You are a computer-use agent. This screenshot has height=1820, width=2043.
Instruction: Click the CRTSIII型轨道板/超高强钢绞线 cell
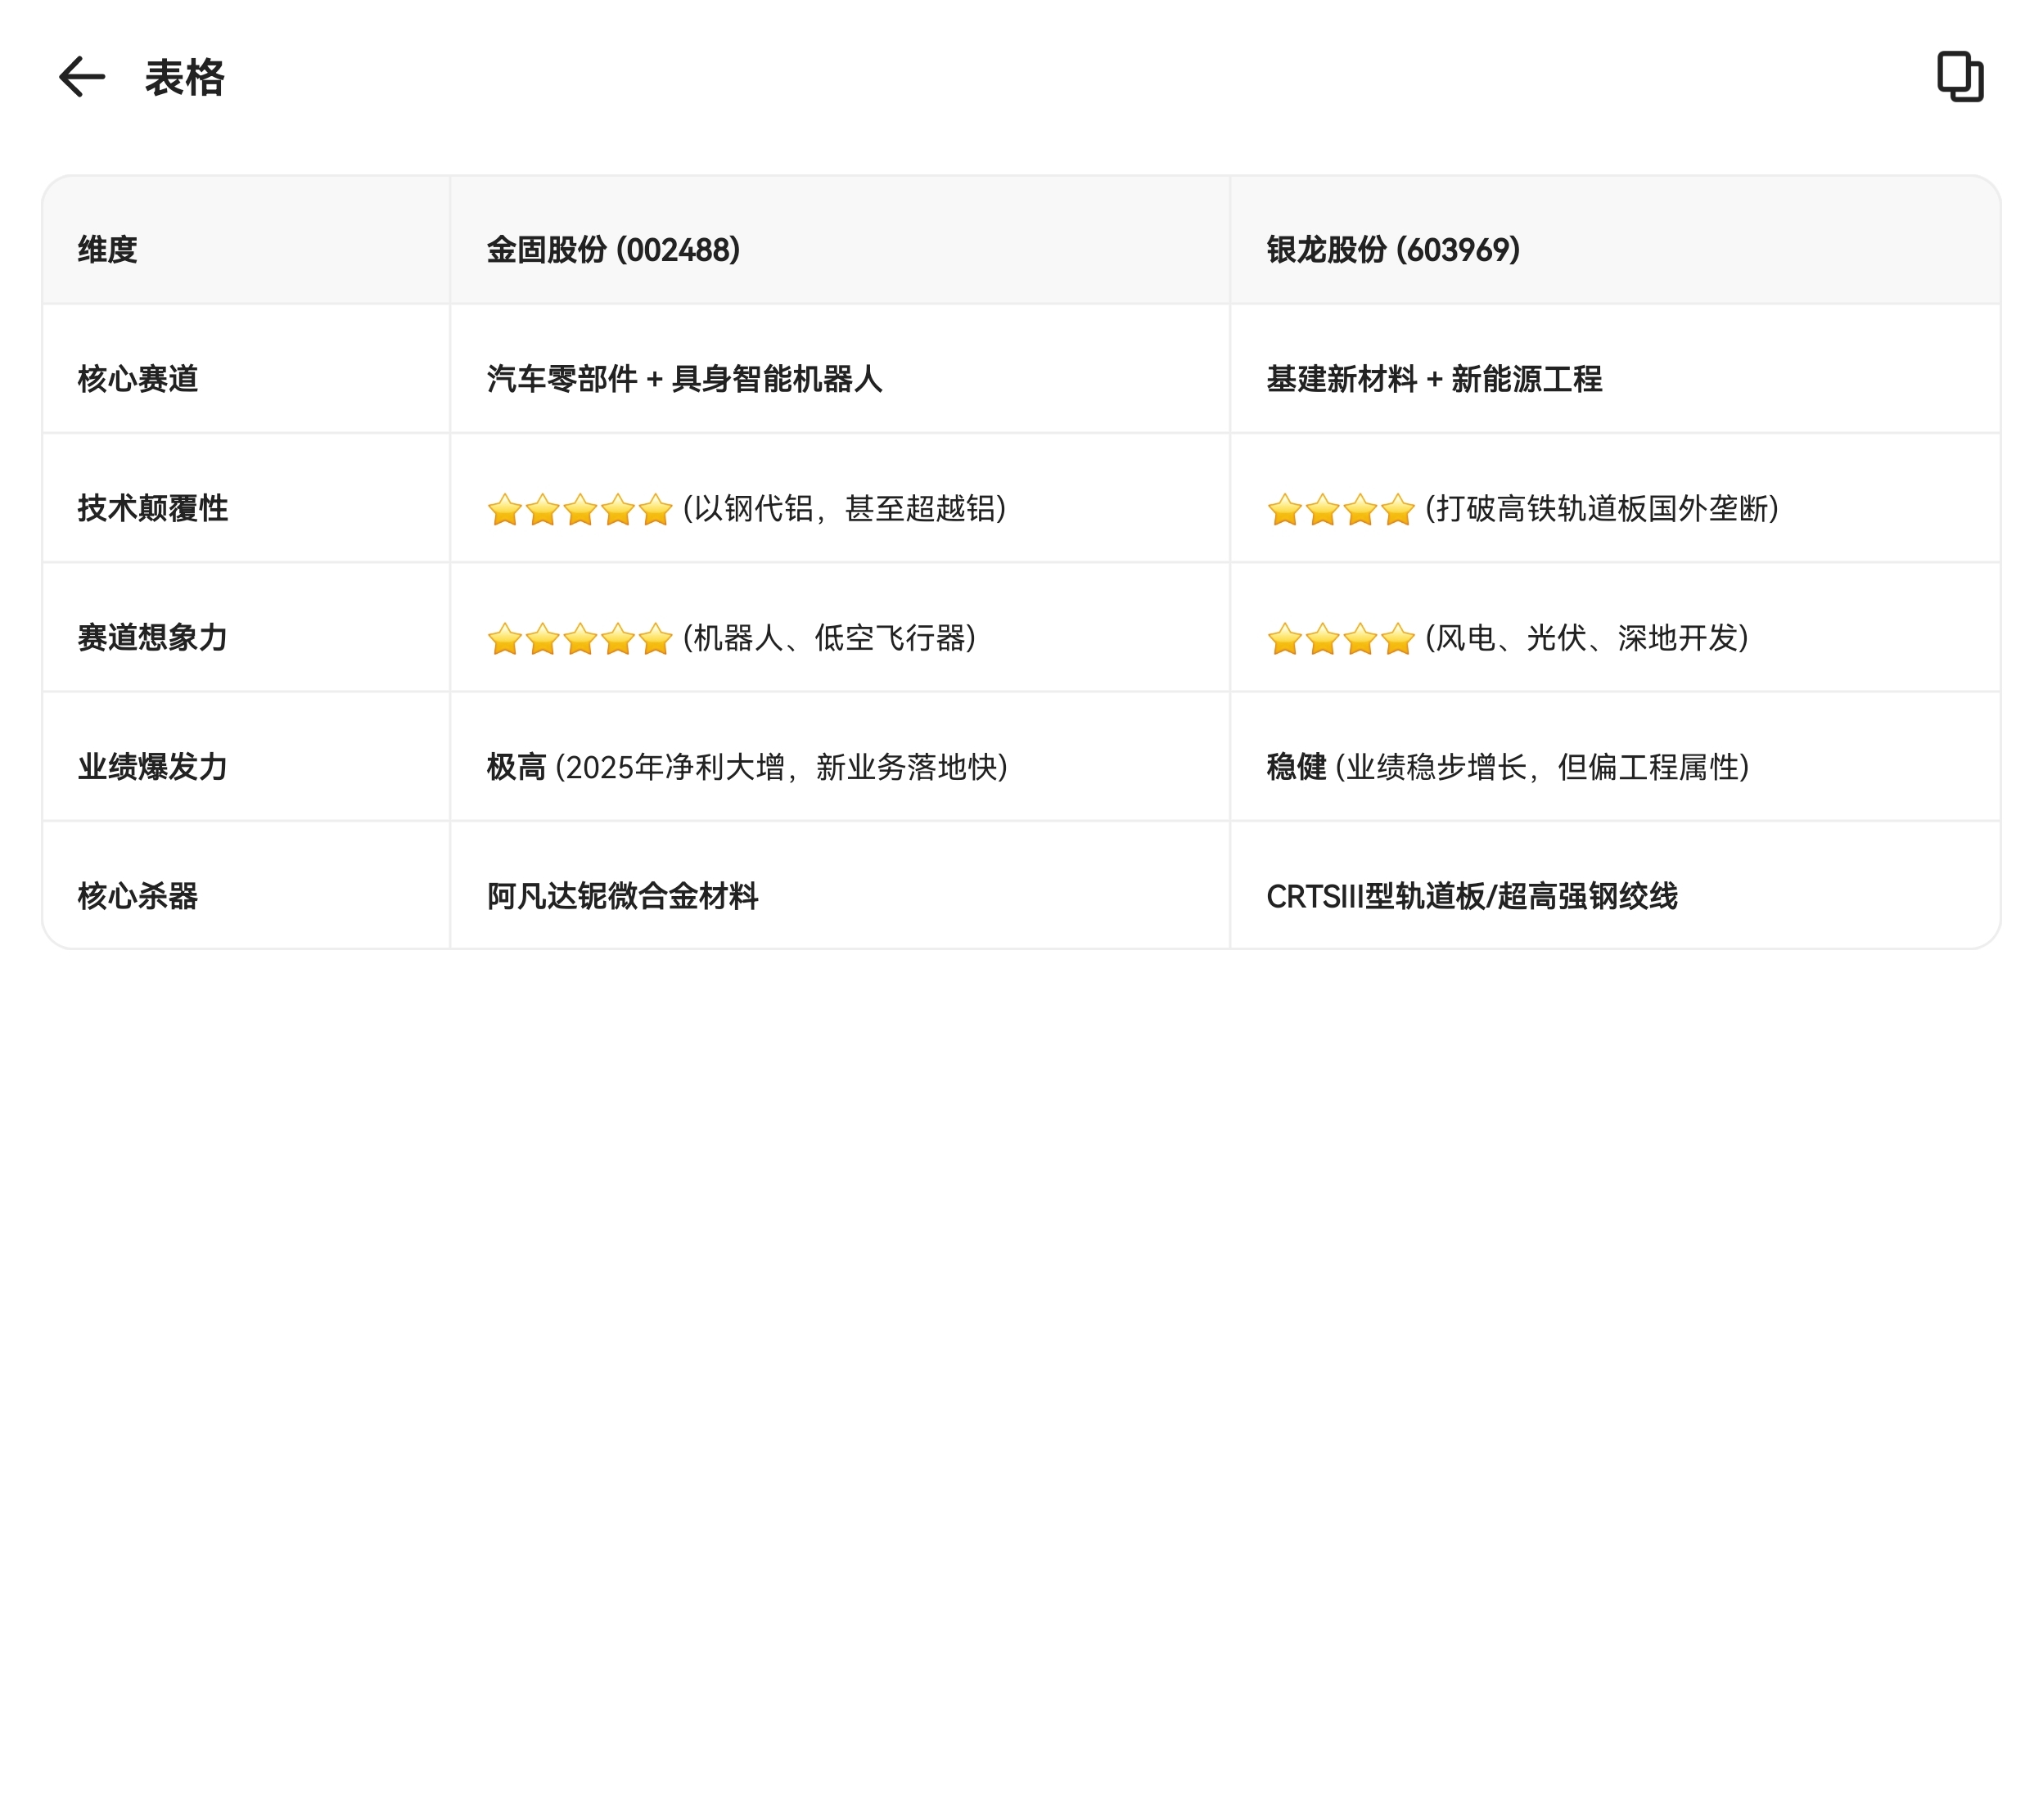(x=1471, y=896)
